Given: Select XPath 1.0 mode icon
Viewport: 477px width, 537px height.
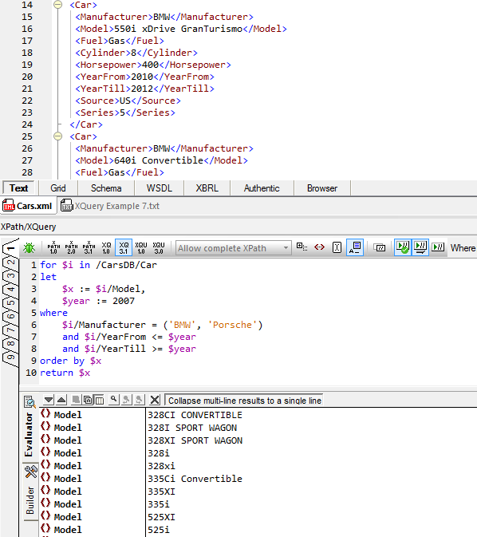Looking at the screenshot, I should 53,247.
